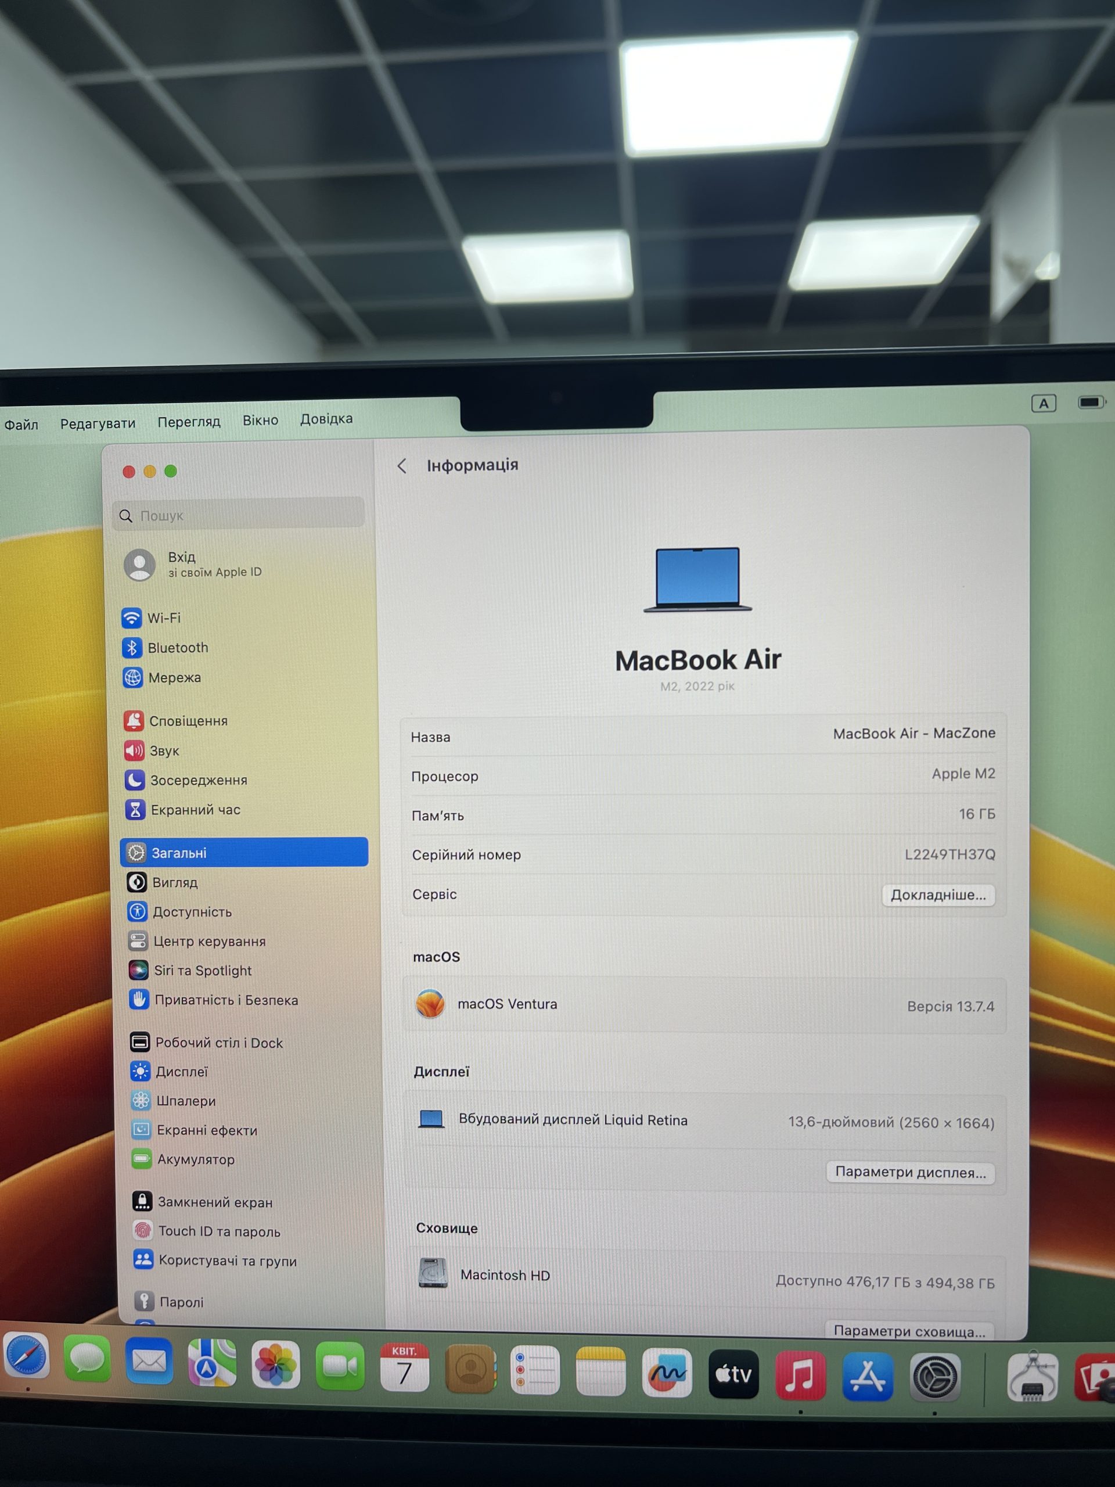
Task: Sign in with Apple ID (Вхід)
Action: 193,564
